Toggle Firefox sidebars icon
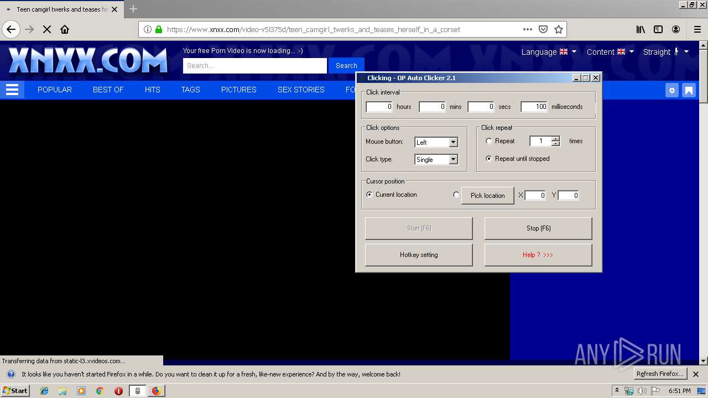708x398 pixels. coord(658,29)
